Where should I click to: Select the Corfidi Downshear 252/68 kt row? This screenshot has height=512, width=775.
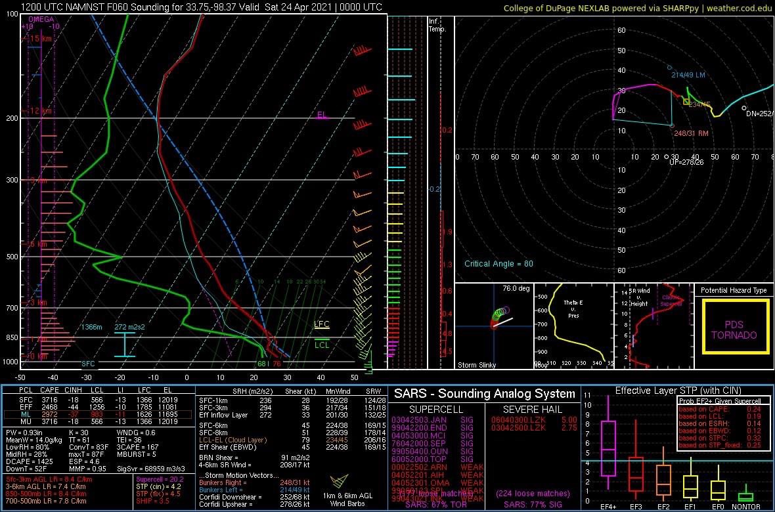254,497
